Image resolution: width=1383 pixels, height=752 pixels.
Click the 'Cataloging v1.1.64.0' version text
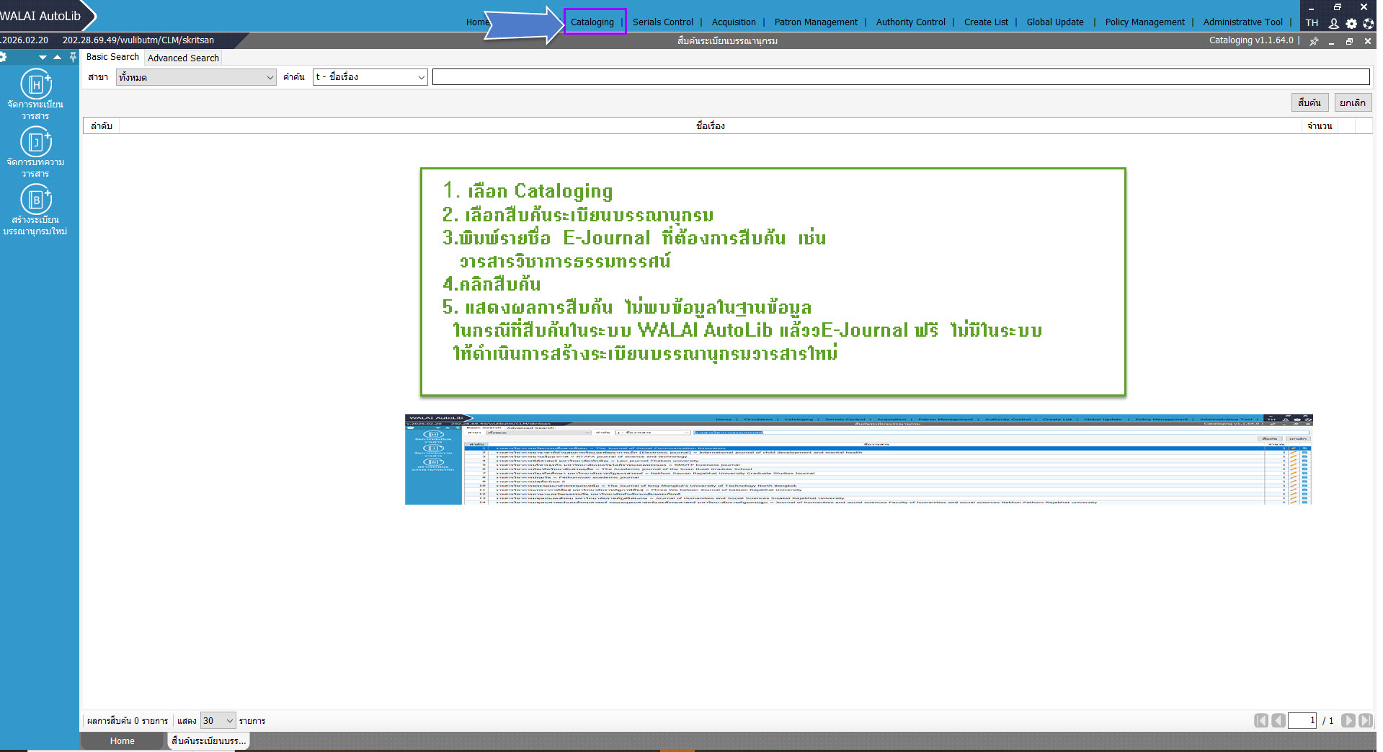(x=1251, y=40)
